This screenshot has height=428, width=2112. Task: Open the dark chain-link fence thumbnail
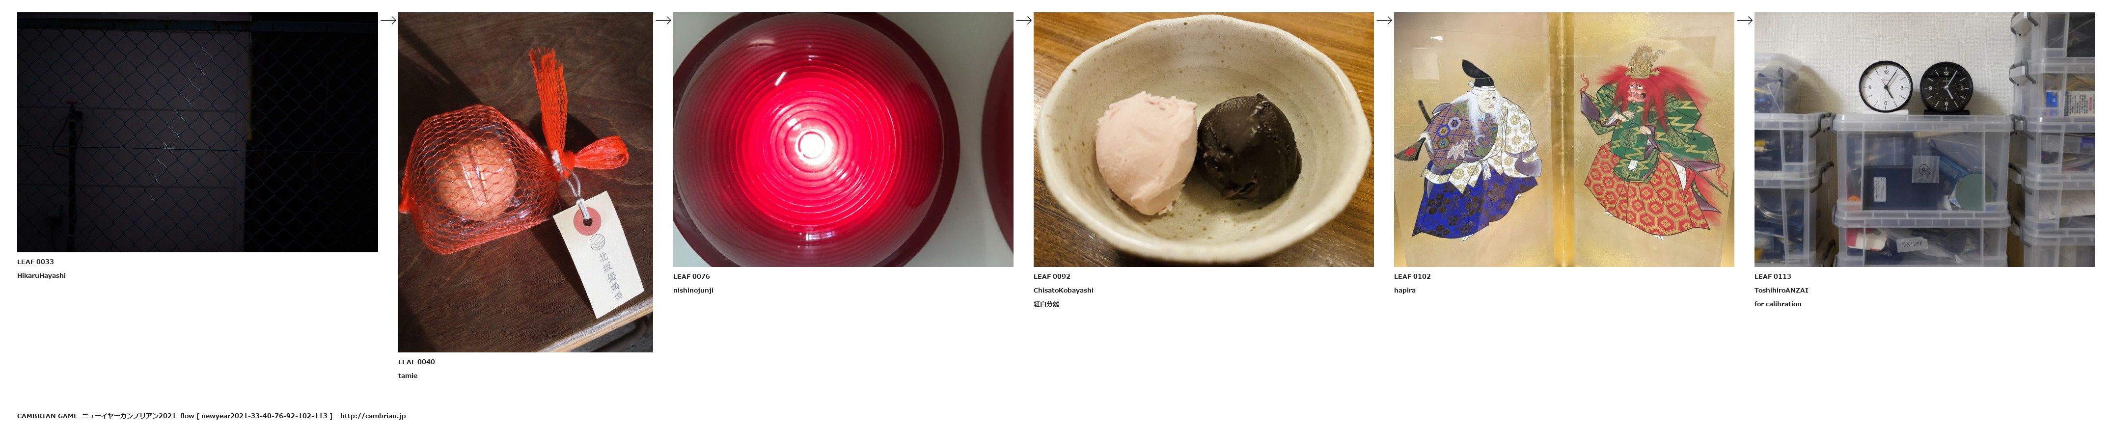point(197,132)
